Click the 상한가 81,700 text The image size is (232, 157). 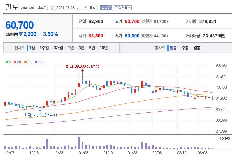[154, 21]
